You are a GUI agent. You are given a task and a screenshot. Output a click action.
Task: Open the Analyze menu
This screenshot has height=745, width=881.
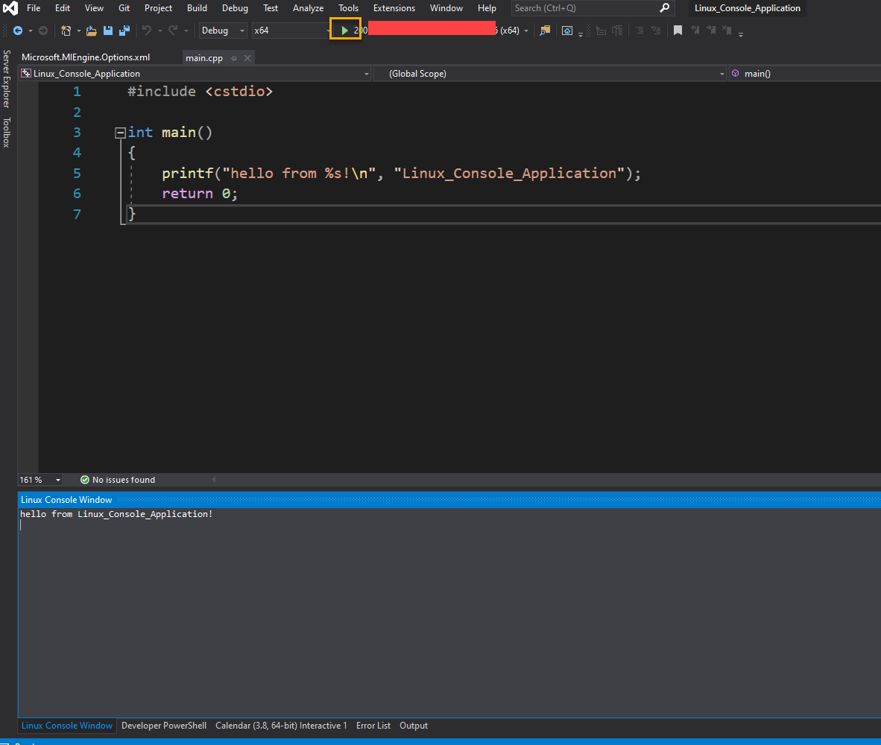308,8
